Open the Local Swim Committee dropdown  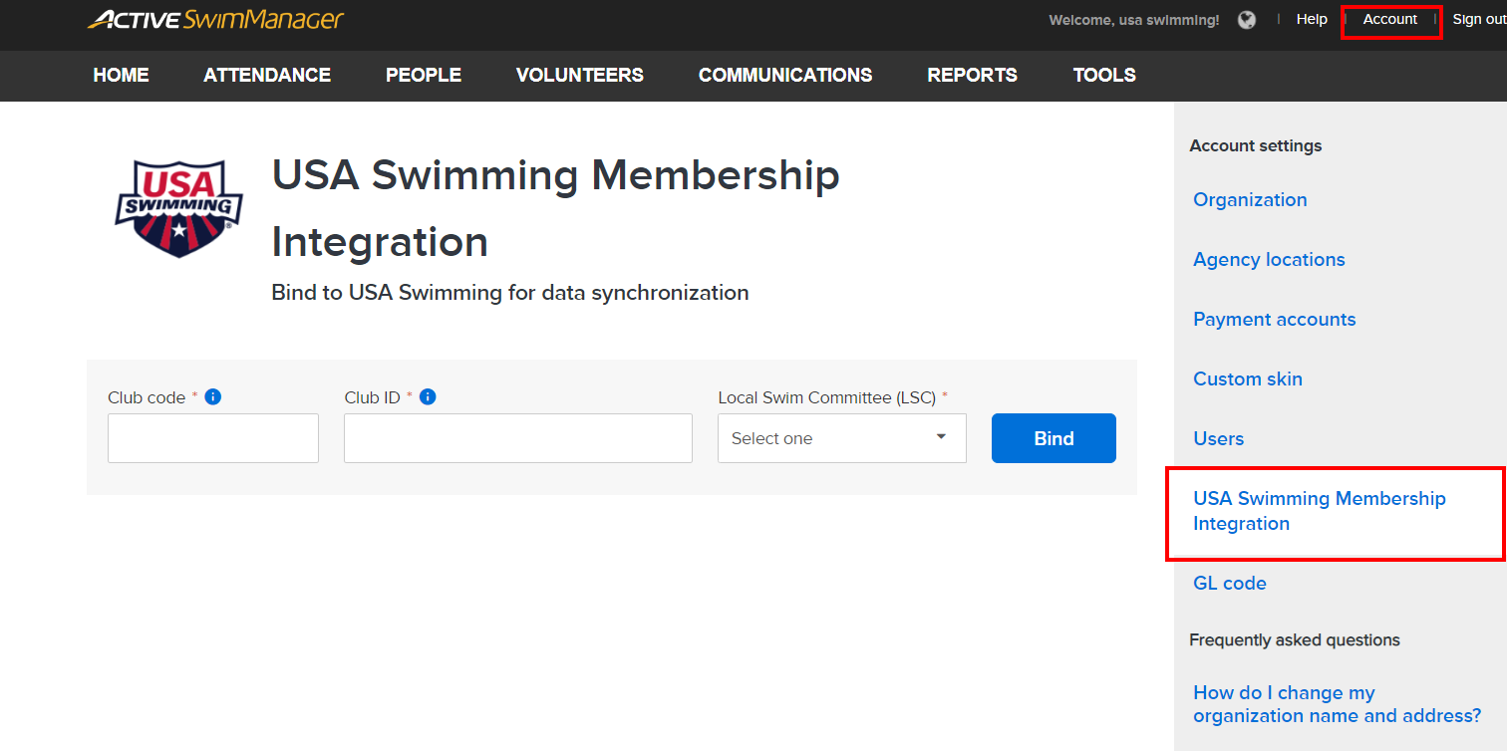[x=841, y=438]
